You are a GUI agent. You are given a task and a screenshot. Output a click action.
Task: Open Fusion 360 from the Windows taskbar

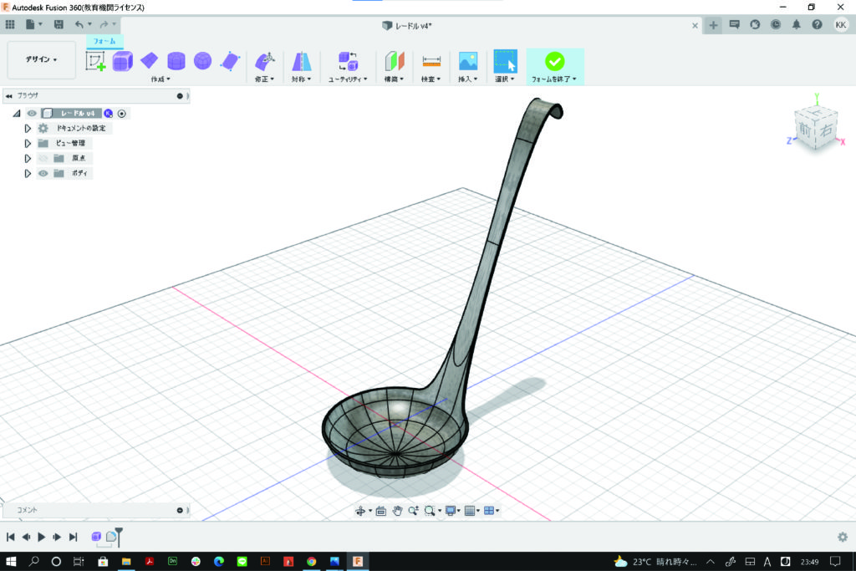pyautogui.click(x=357, y=561)
